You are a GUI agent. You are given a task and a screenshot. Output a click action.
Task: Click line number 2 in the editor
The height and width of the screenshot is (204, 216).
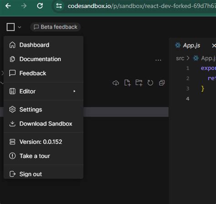[188, 78]
